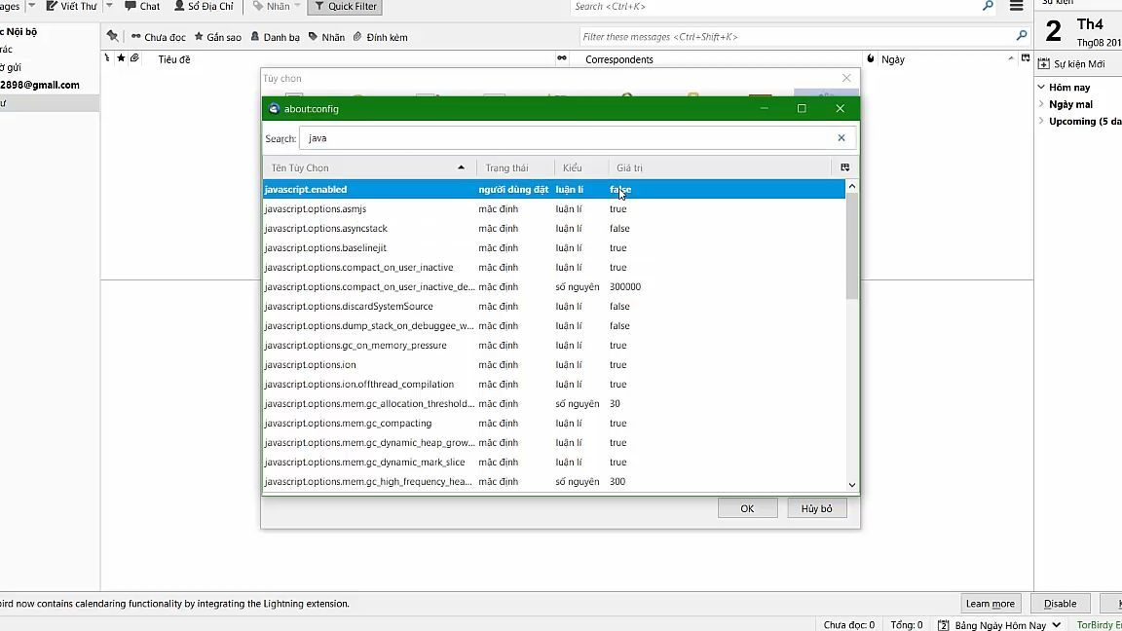
Task: Open the message list column picker icon
Action: (1026, 58)
